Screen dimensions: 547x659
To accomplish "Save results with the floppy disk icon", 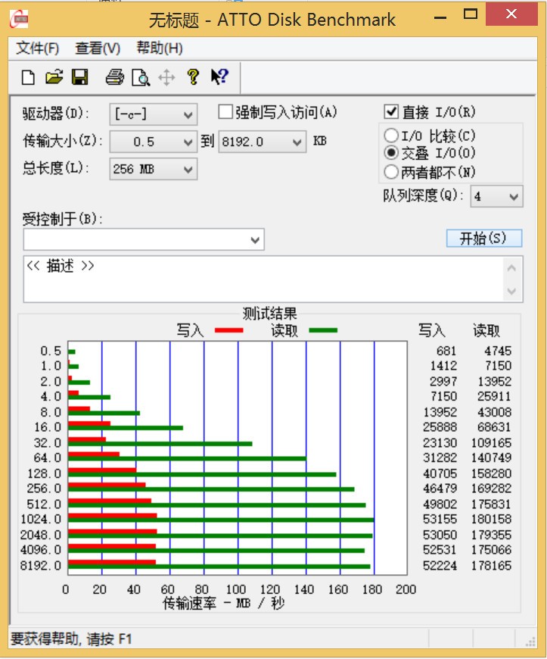I will point(79,77).
